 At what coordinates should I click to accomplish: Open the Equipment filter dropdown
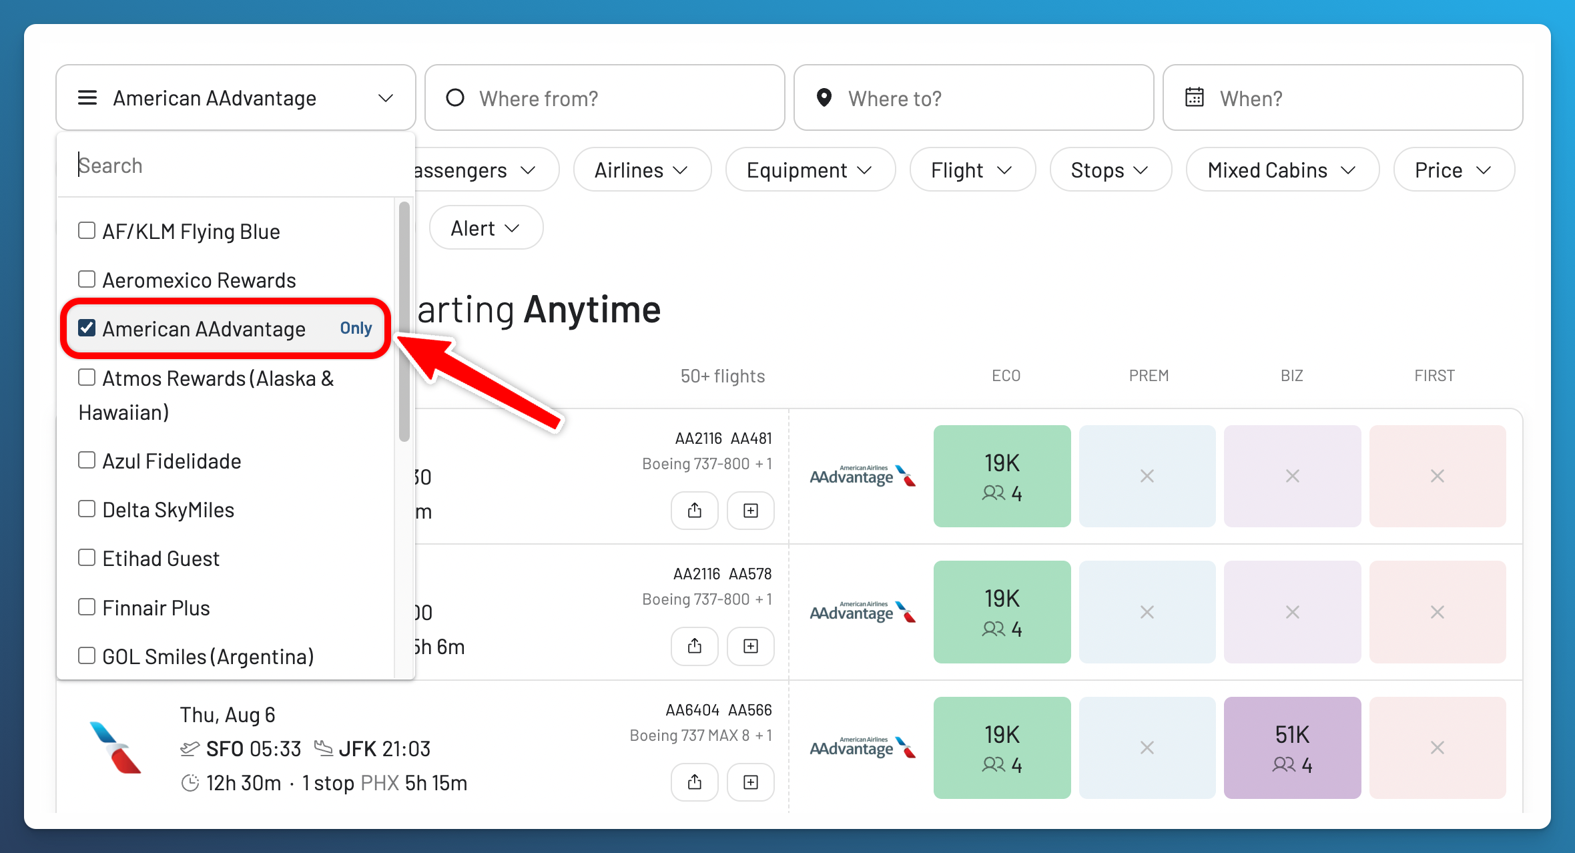(x=810, y=170)
